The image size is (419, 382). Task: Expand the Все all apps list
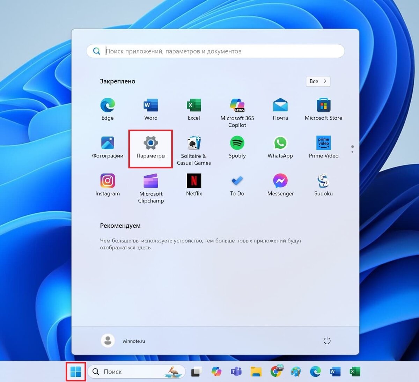(x=318, y=81)
